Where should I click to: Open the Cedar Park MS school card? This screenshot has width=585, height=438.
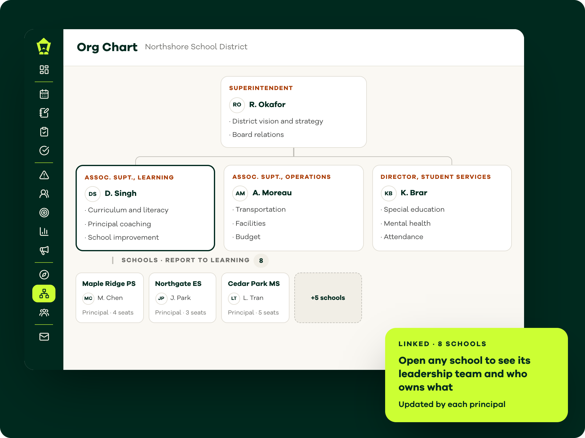pyautogui.click(x=255, y=298)
